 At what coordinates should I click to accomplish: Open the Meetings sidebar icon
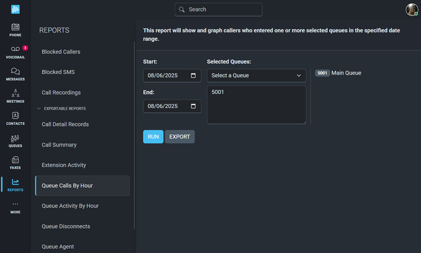(x=15, y=93)
